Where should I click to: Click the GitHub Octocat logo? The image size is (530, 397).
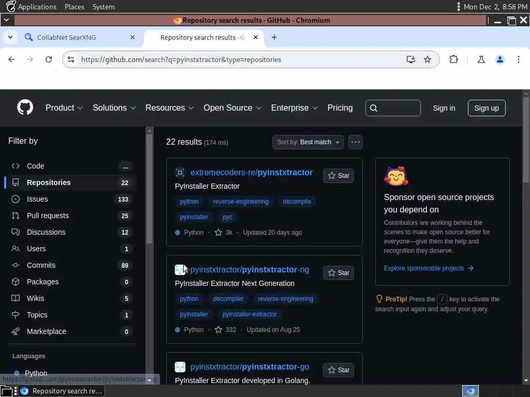25,108
